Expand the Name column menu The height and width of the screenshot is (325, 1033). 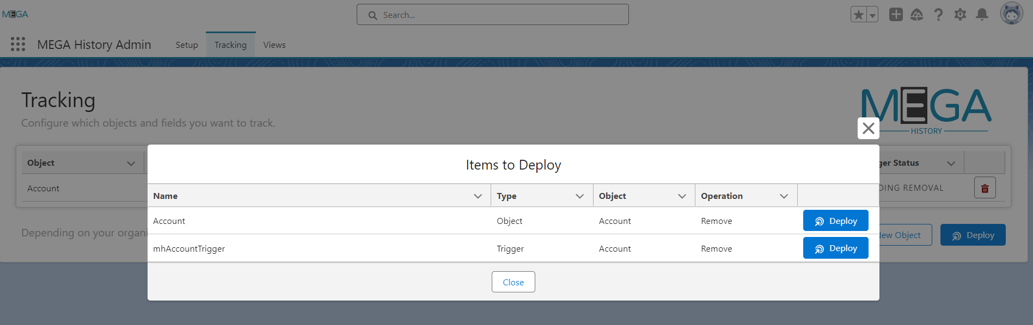click(478, 196)
